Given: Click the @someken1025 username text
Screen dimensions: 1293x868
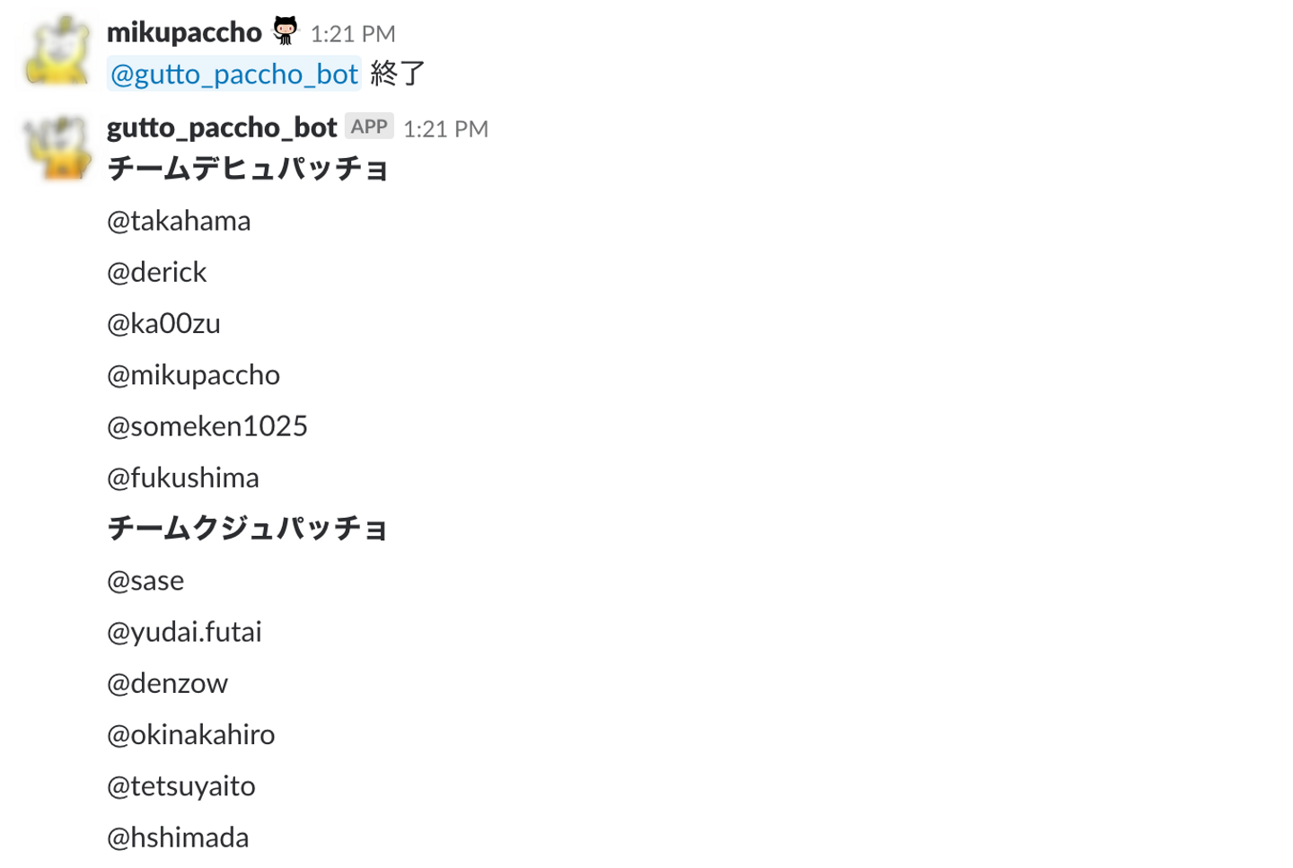Looking at the screenshot, I should pyautogui.click(x=207, y=426).
